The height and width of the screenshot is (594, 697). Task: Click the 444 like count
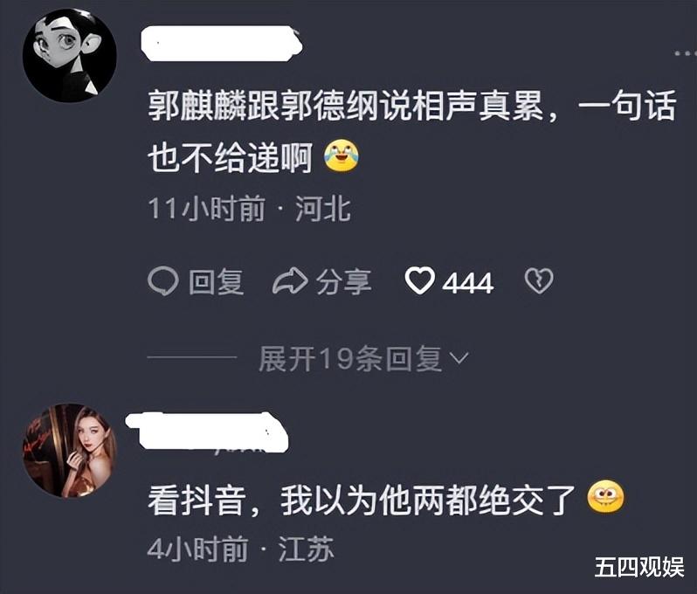467,282
